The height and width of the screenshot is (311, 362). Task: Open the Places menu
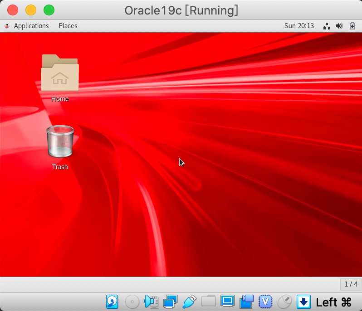click(x=68, y=26)
